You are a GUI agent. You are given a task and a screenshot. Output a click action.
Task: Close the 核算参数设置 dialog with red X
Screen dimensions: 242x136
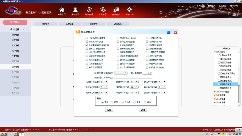point(175,32)
